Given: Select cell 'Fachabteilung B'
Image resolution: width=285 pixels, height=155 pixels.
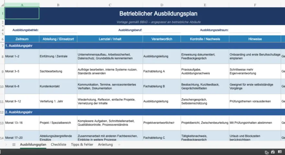Looking at the screenshot, I should coord(162,87).
